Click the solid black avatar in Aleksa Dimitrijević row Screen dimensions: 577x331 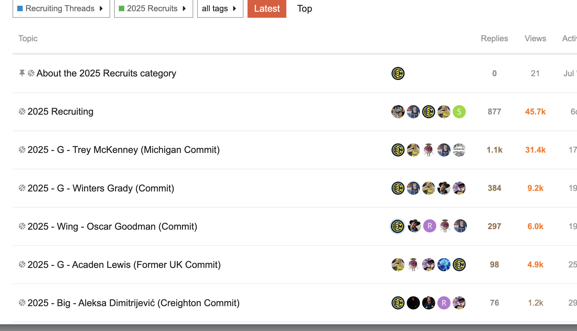pyautogui.click(x=413, y=303)
